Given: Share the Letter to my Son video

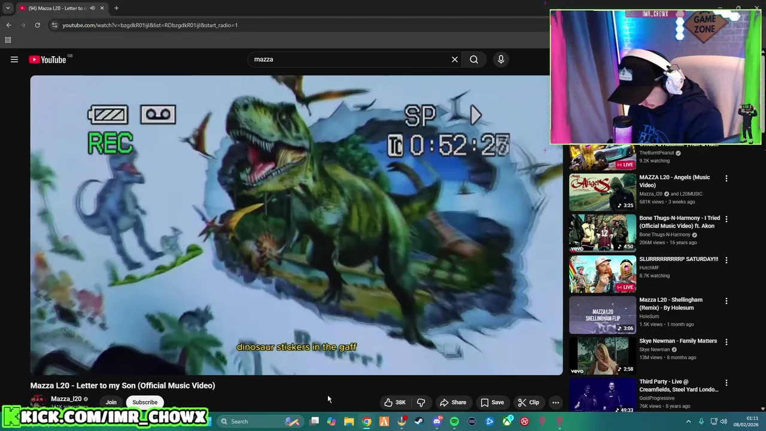Looking at the screenshot, I should [x=453, y=402].
